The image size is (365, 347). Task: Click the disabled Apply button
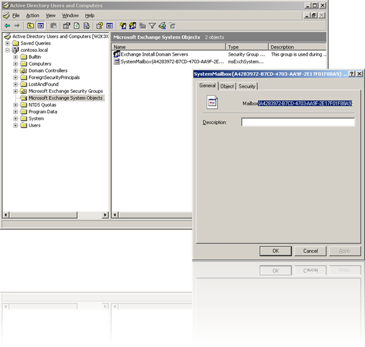click(x=345, y=251)
